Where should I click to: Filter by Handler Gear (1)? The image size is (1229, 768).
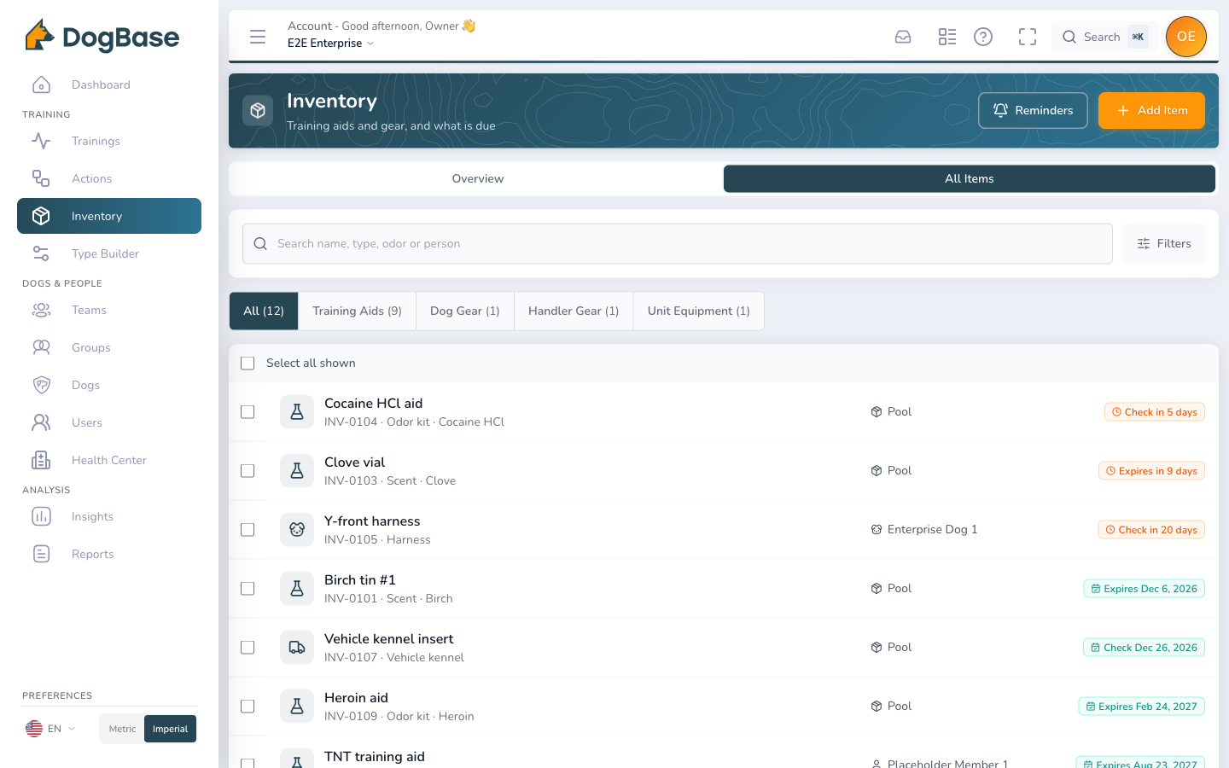(x=574, y=311)
